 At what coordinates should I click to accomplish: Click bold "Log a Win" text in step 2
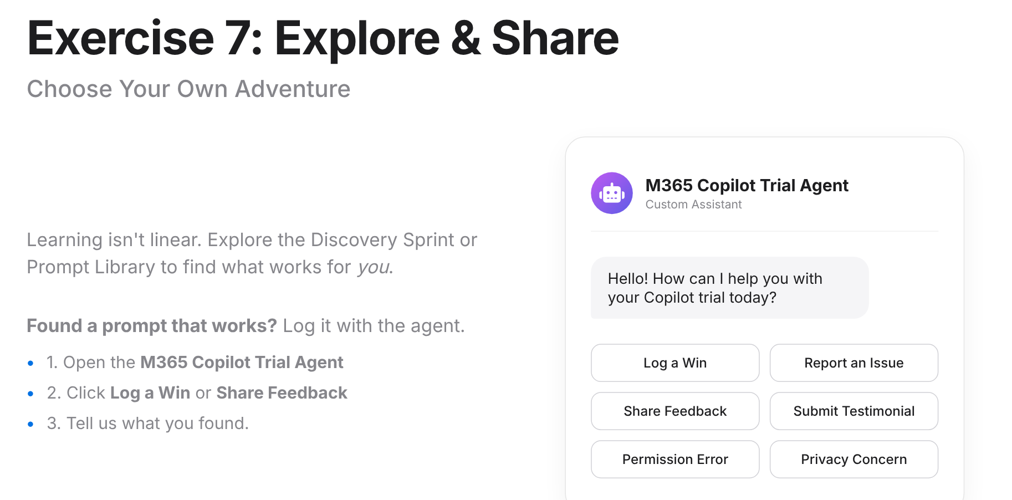click(150, 393)
